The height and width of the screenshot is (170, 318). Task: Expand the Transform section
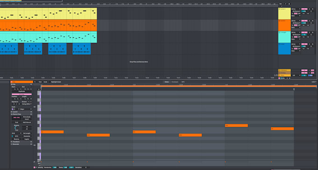[x=31, y=142]
